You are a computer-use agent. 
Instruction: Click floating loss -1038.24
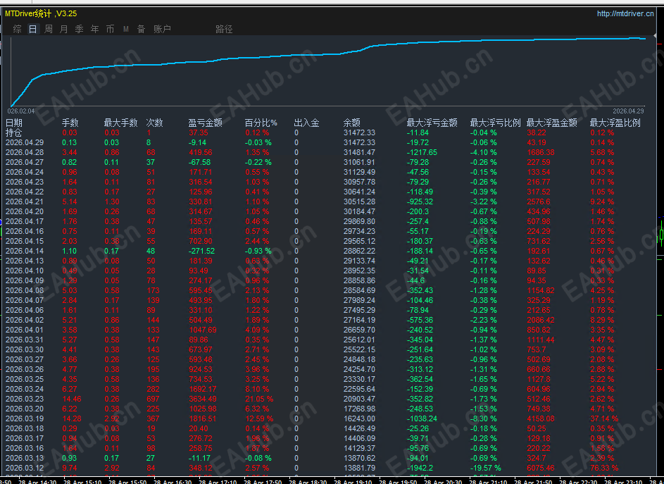[x=422, y=418]
